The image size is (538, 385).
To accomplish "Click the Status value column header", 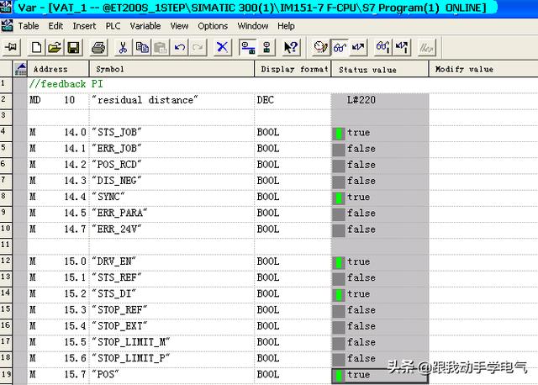I will tap(380, 69).
